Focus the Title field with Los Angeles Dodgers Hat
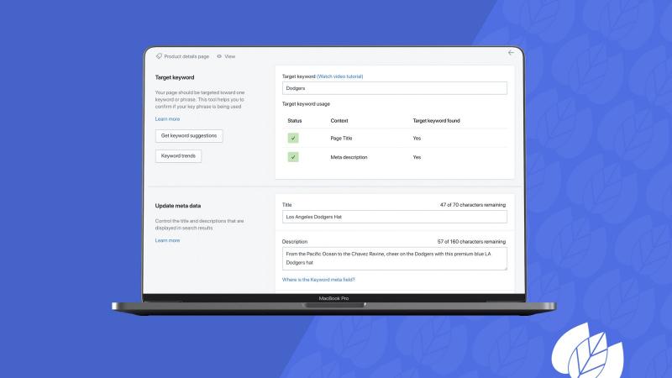This screenshot has width=672, height=378. [x=394, y=217]
